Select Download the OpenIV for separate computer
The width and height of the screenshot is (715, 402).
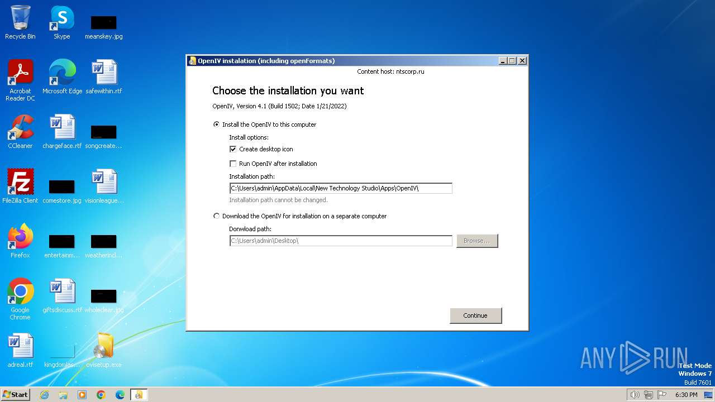[x=300, y=216]
